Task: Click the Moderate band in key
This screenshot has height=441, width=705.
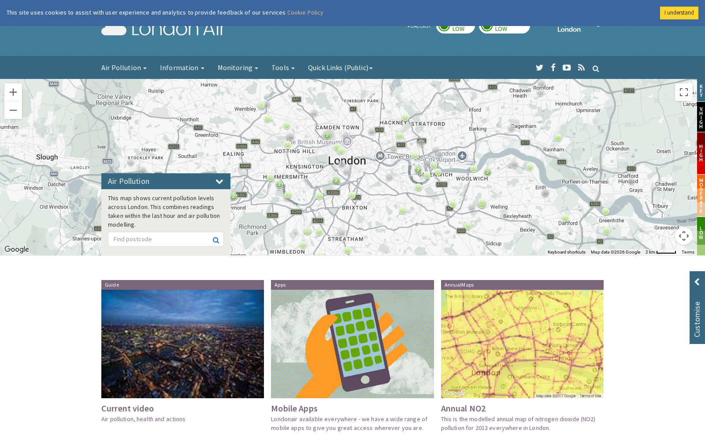Action: [x=701, y=196]
